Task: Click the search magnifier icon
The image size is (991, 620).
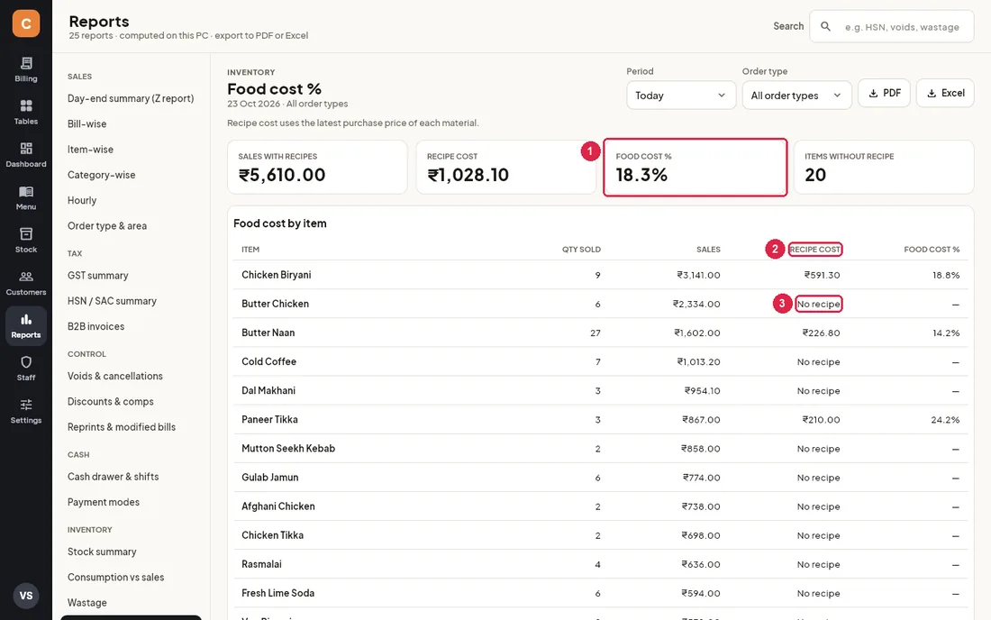Action: click(x=825, y=26)
